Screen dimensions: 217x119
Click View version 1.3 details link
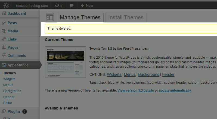[x=136, y=90]
